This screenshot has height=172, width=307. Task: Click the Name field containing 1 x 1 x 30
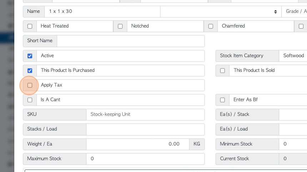tap(102, 11)
